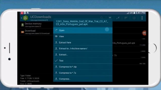Choose Compress to *.7z

(x=83, y=73)
